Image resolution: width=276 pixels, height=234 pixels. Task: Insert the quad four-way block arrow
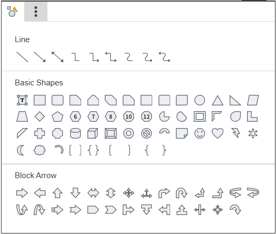click(x=129, y=193)
